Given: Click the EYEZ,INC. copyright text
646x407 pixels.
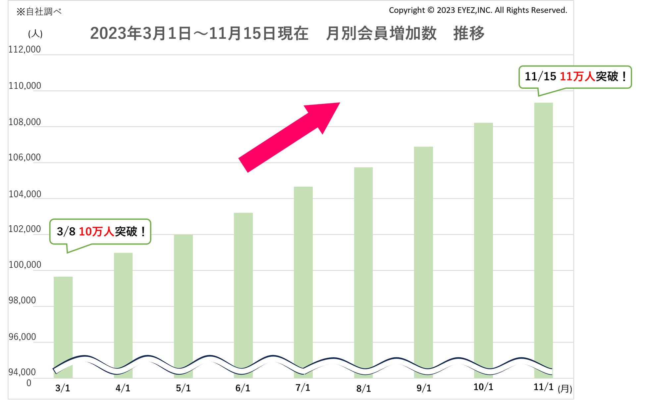Looking at the screenshot, I should (x=478, y=10).
